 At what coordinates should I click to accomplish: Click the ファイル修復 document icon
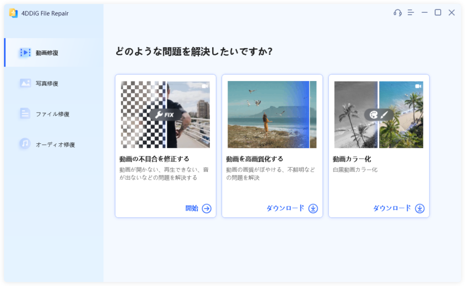click(x=25, y=114)
